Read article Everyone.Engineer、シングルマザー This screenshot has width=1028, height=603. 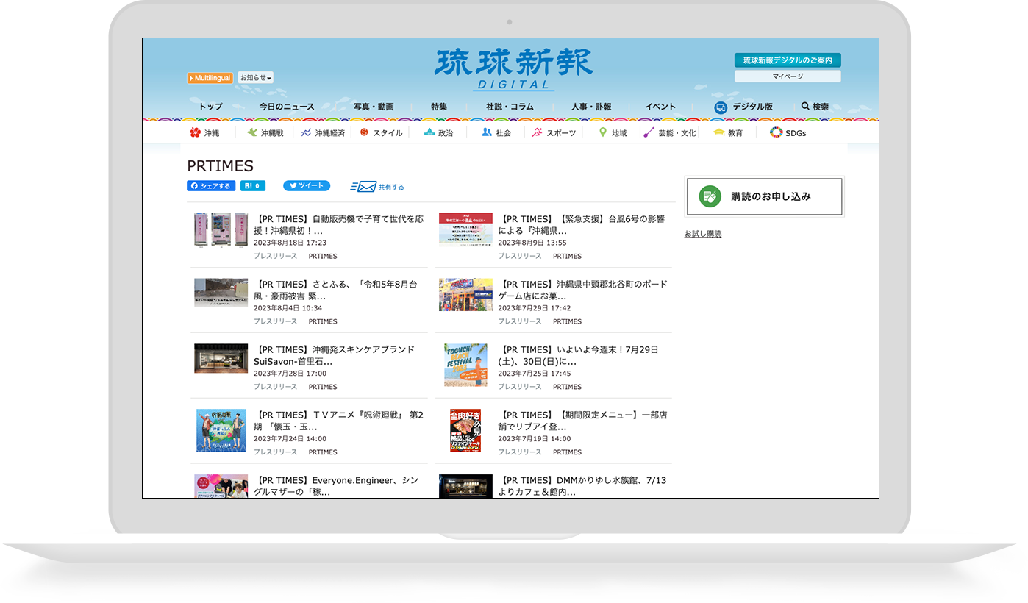(x=336, y=486)
